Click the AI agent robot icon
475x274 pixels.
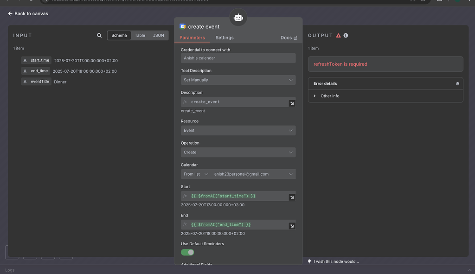pyautogui.click(x=238, y=18)
